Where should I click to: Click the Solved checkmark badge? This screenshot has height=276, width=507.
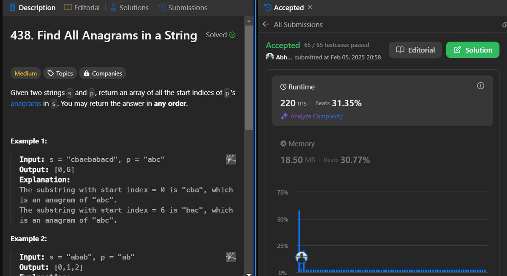tap(232, 35)
